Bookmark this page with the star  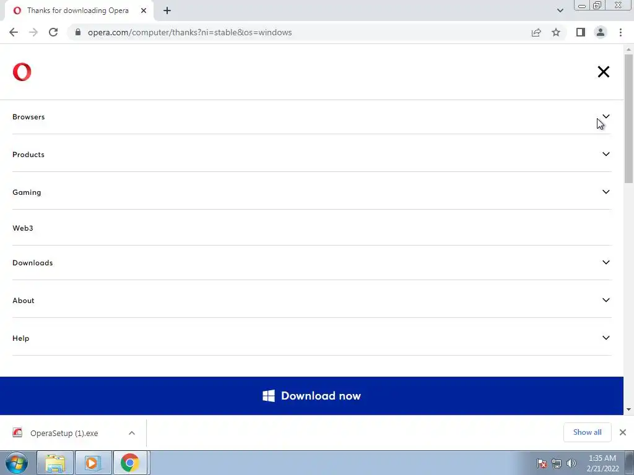556,32
